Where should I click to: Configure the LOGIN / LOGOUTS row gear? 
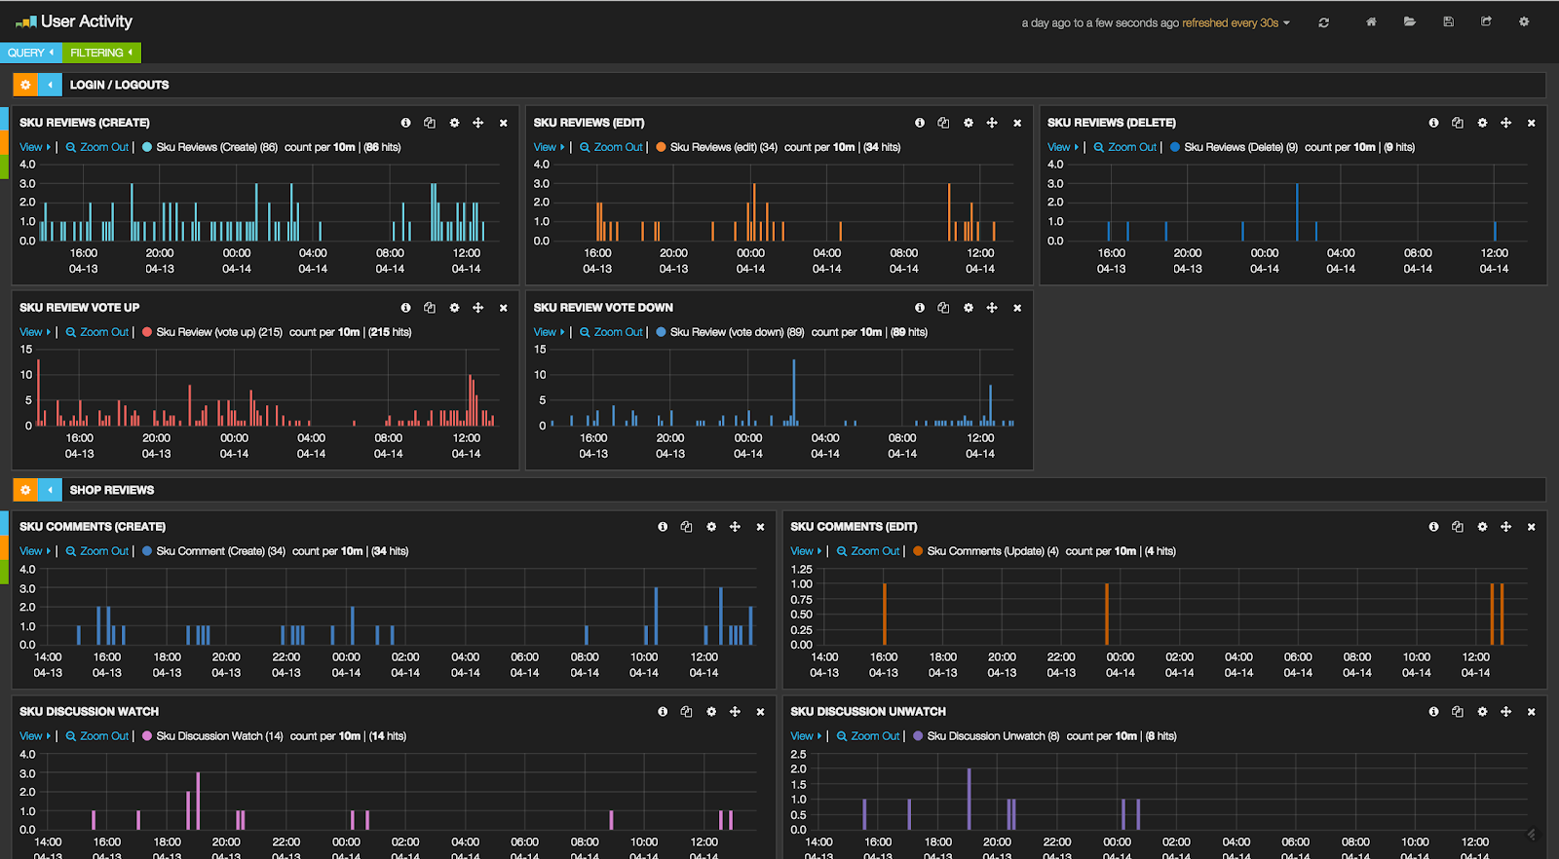click(x=25, y=85)
